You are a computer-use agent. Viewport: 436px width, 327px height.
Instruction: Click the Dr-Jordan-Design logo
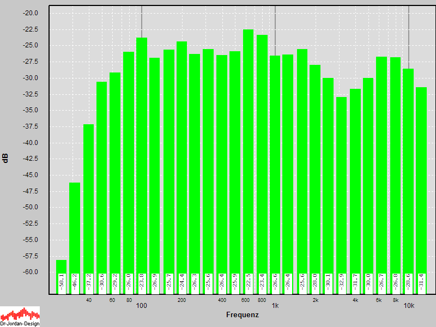20,316
